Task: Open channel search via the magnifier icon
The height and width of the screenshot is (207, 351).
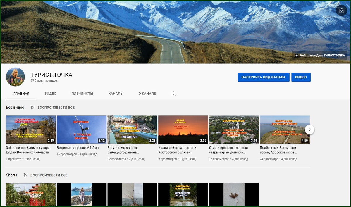Action: (x=173, y=93)
